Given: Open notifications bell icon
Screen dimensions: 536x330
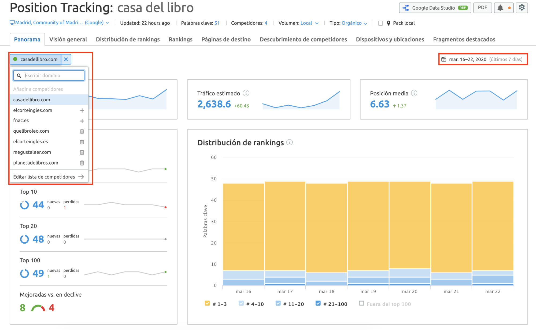Looking at the screenshot, I should pos(500,8).
